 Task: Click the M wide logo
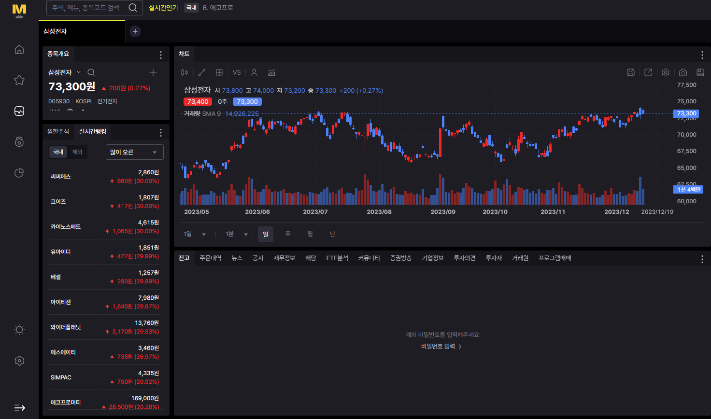tap(19, 10)
